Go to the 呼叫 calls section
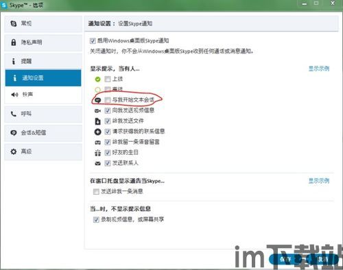343x270 pixels. [x=43, y=114]
